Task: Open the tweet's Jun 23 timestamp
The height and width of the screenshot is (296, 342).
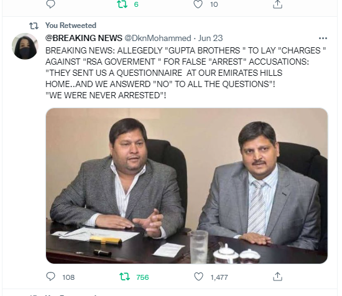Action: pyautogui.click(x=210, y=38)
